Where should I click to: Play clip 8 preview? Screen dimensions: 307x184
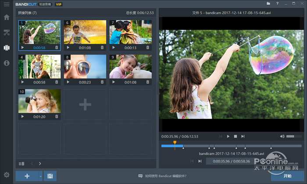(68, 82)
